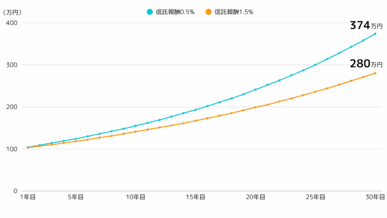Click the 1年目 x-axis label
Image resolution: width=387 pixels, height=218 pixels.
click(x=28, y=197)
